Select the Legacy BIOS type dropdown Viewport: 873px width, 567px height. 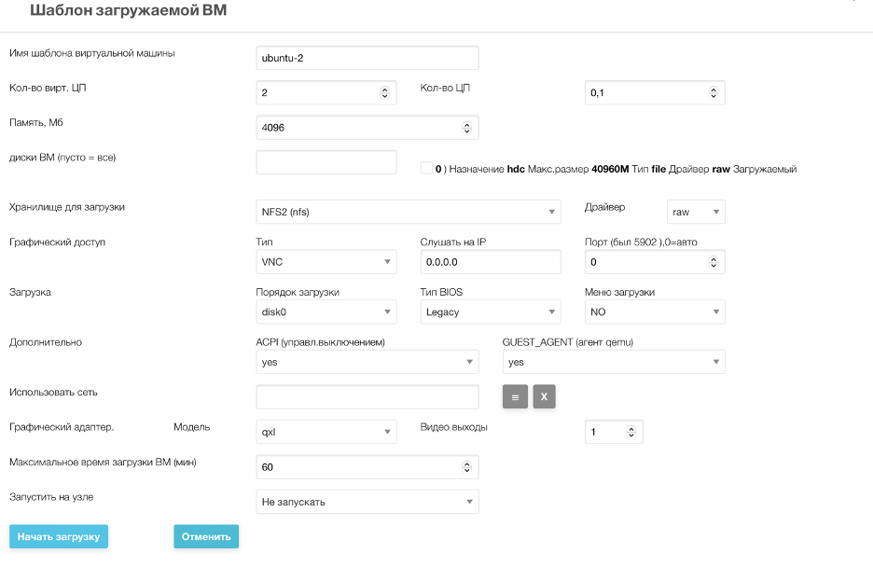pyautogui.click(x=491, y=312)
